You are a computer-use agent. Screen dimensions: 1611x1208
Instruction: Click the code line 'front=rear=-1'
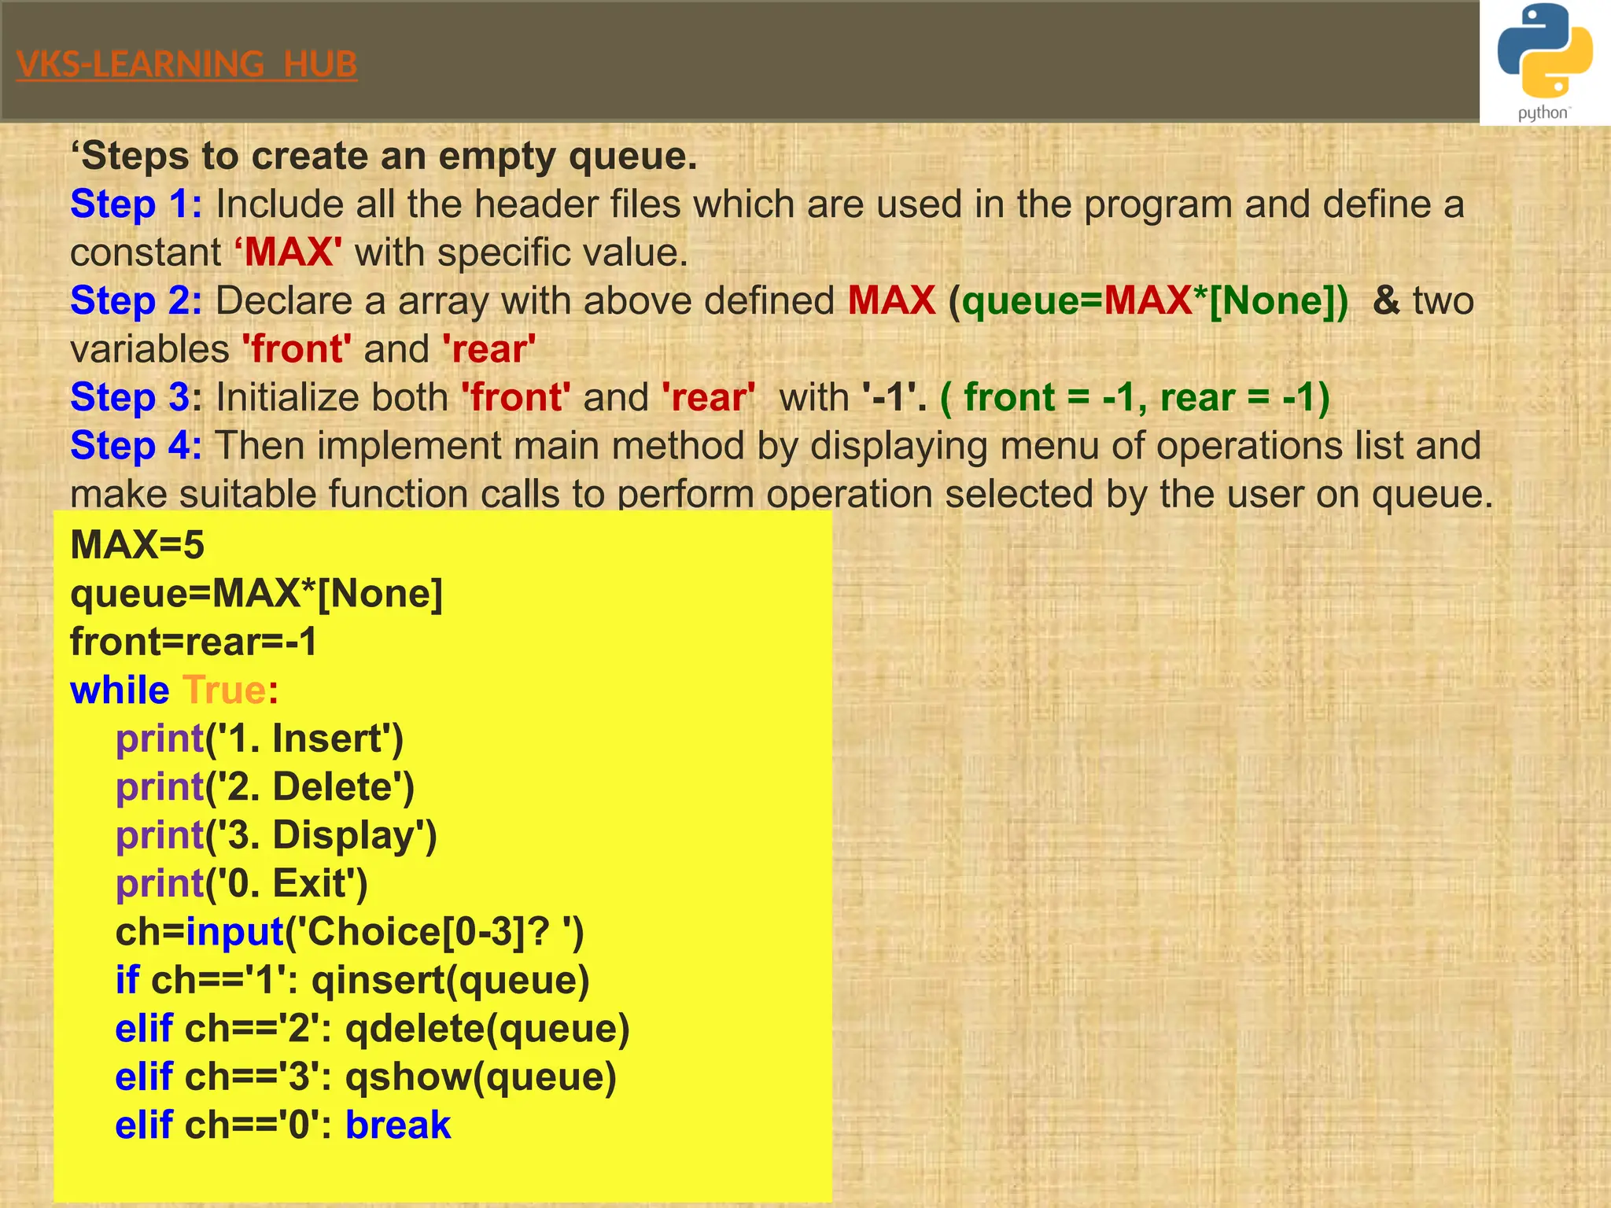(x=194, y=642)
